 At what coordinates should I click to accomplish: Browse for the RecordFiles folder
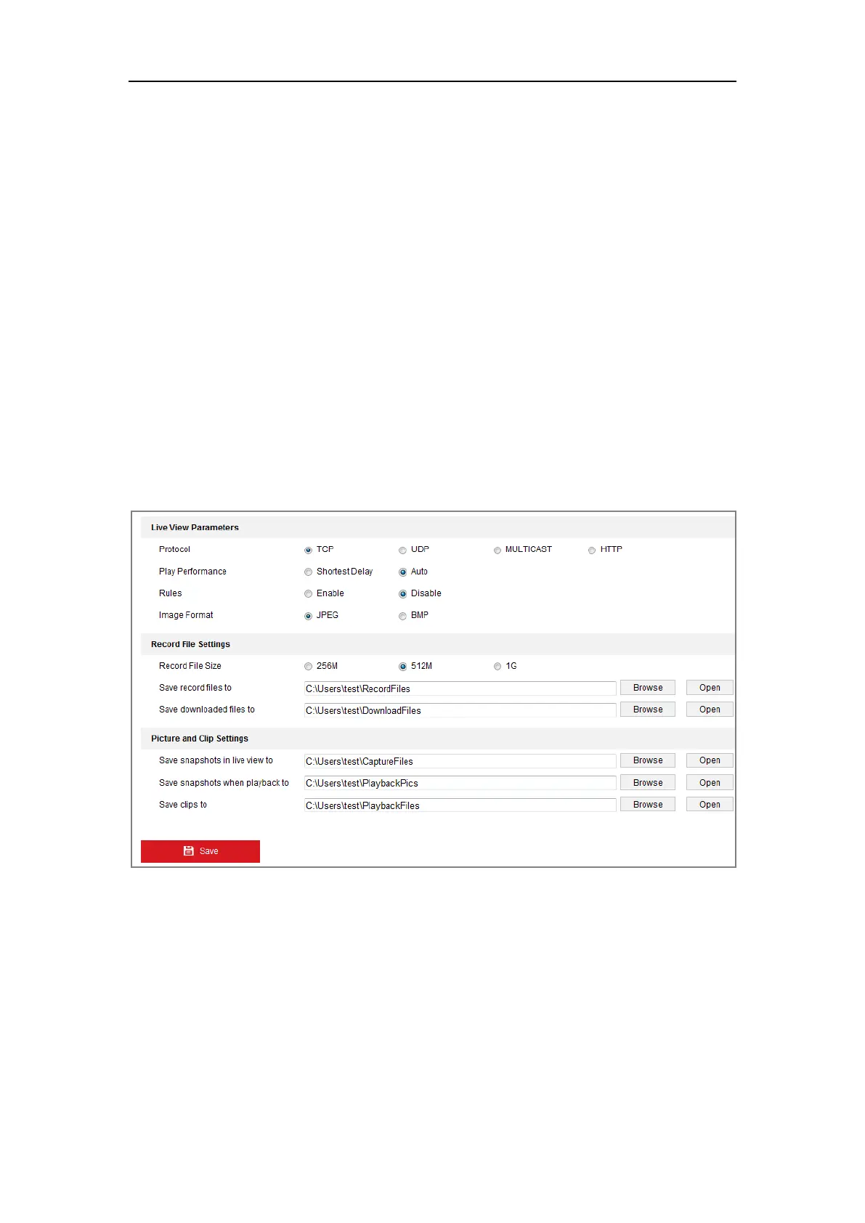(648, 688)
